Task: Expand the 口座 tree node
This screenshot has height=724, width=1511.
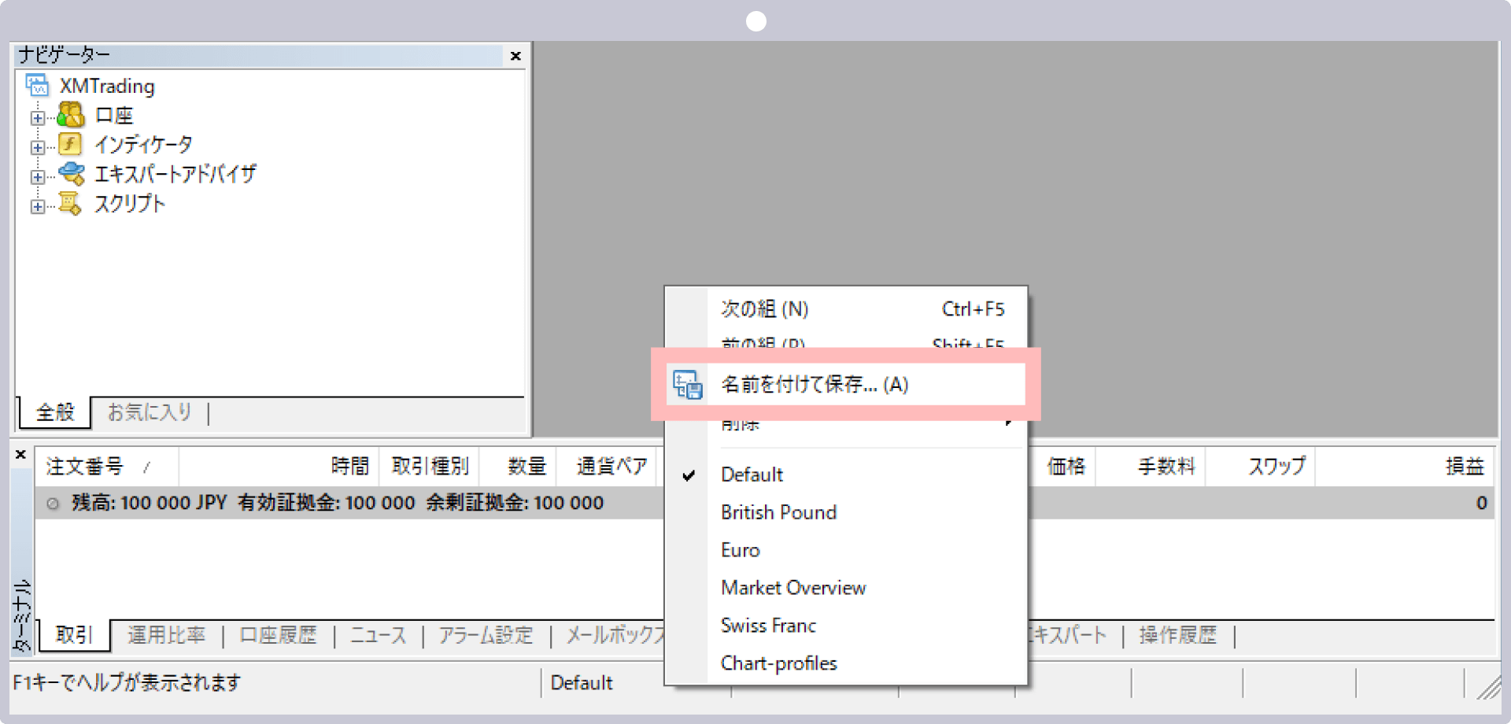Action: click(36, 116)
